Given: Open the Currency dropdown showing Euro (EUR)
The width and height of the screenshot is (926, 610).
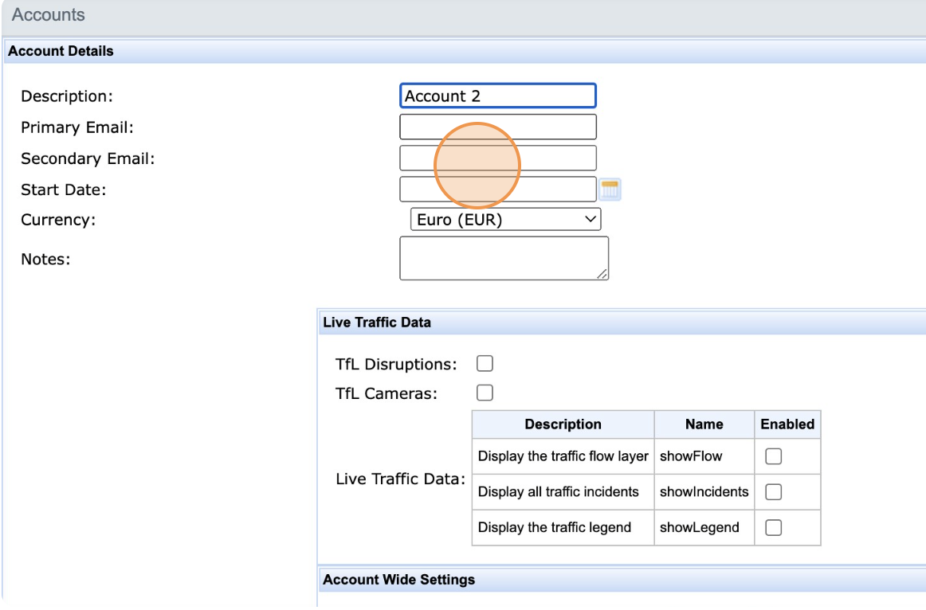Looking at the screenshot, I should coord(505,220).
